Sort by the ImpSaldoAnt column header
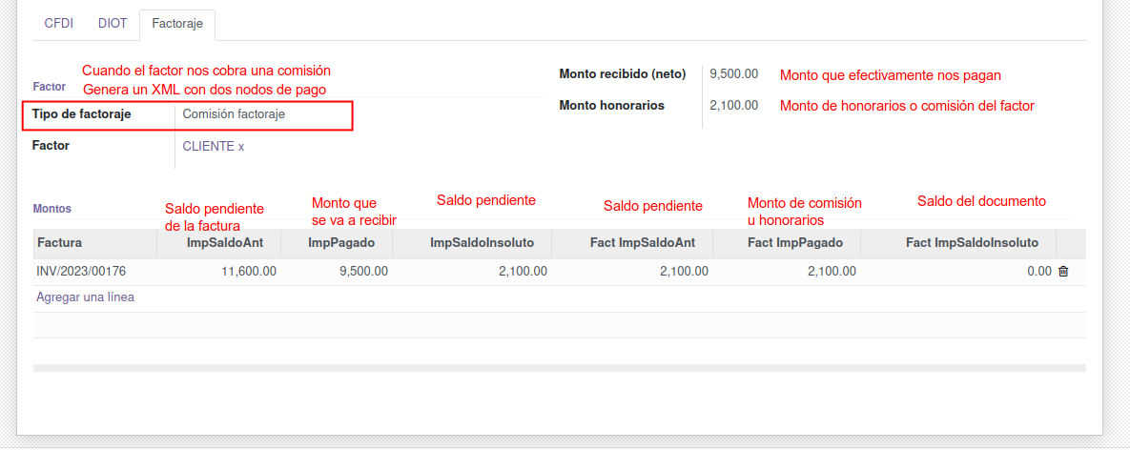 [224, 243]
